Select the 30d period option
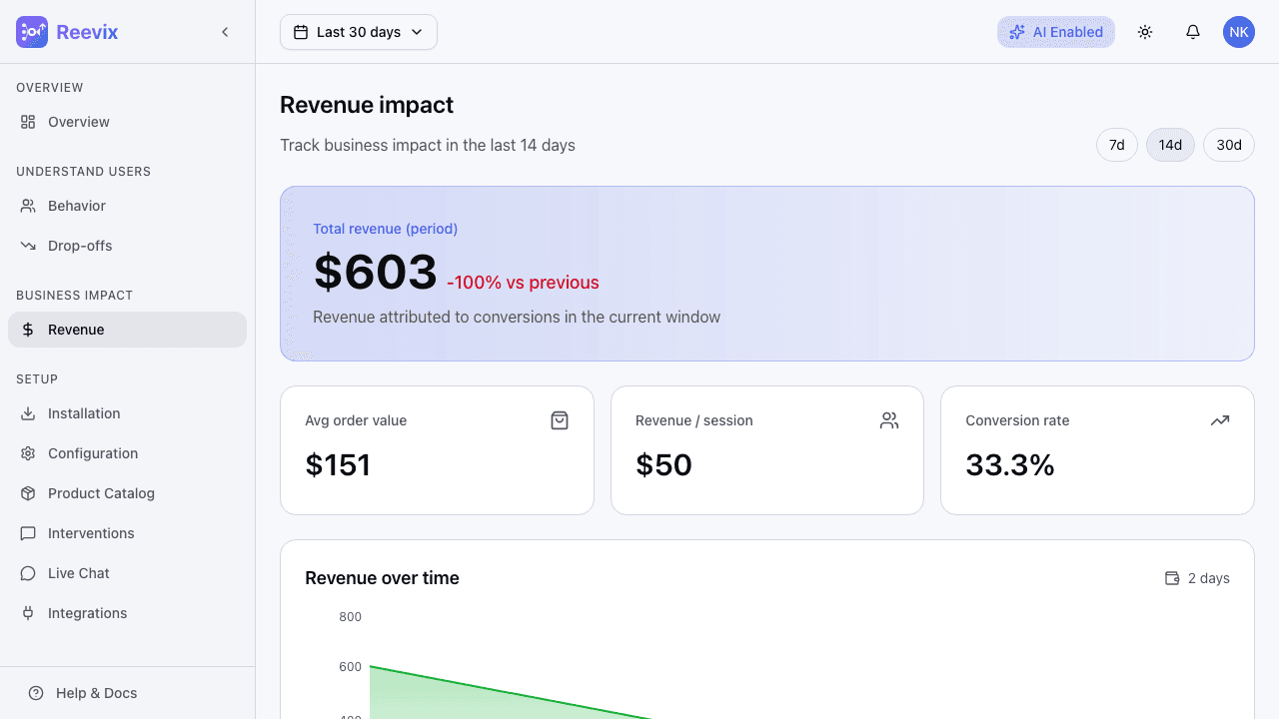The height and width of the screenshot is (719, 1279). [1228, 144]
